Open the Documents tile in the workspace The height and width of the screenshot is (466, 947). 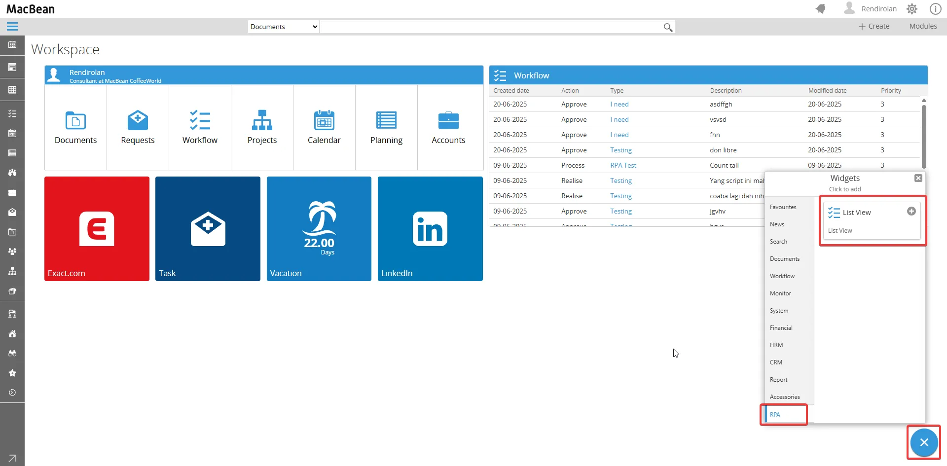pyautogui.click(x=75, y=127)
